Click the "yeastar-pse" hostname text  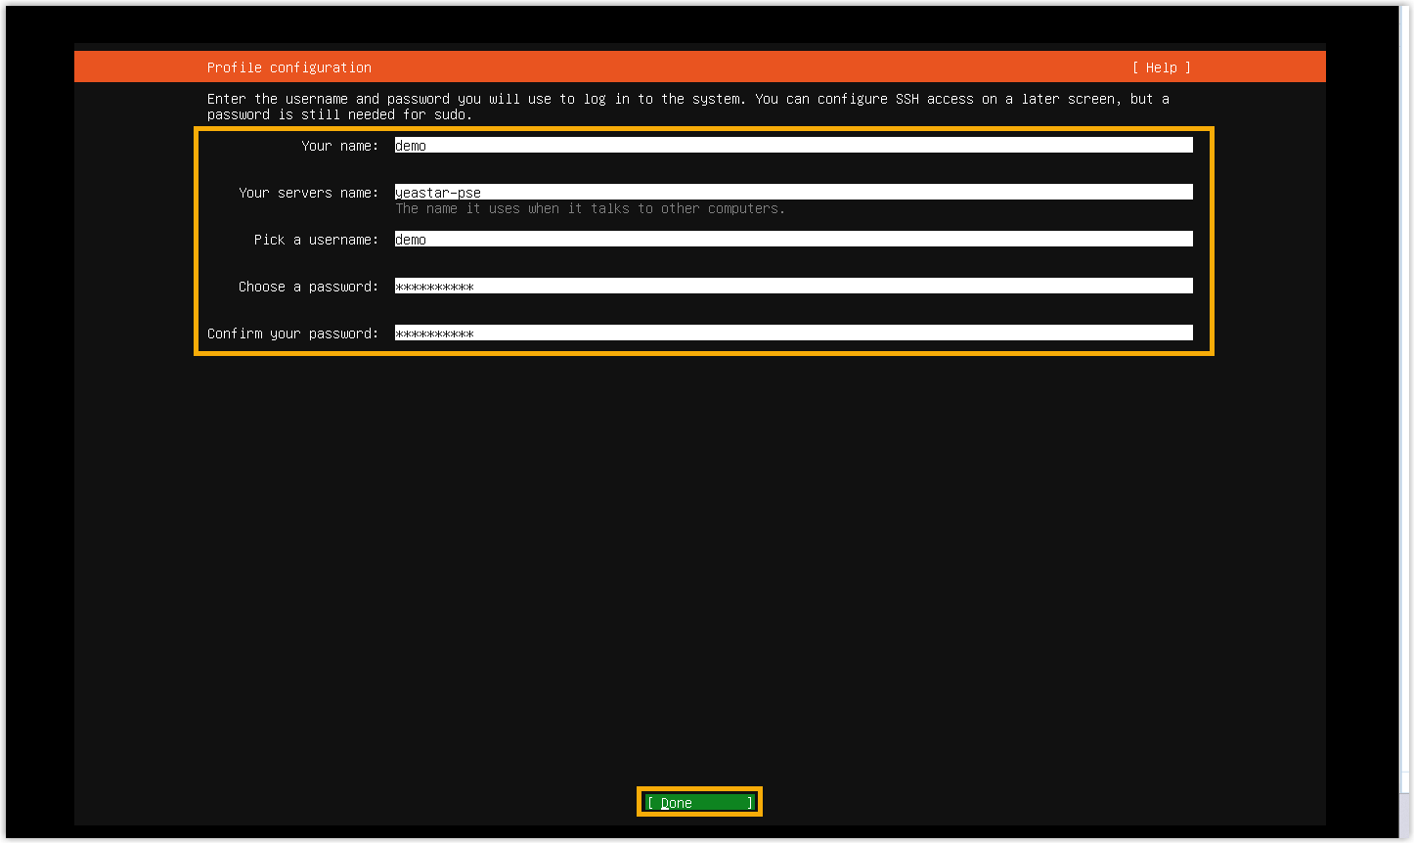point(438,193)
